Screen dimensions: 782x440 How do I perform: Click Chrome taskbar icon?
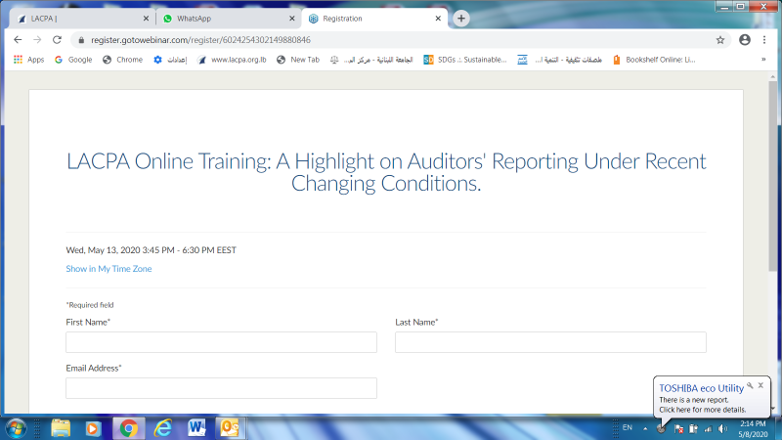[128, 428]
